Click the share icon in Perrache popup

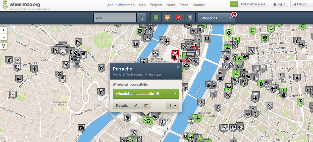coord(146,105)
